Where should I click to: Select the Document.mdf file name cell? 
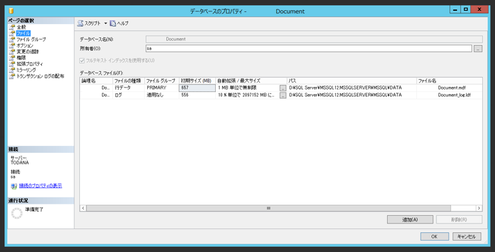[x=449, y=88]
